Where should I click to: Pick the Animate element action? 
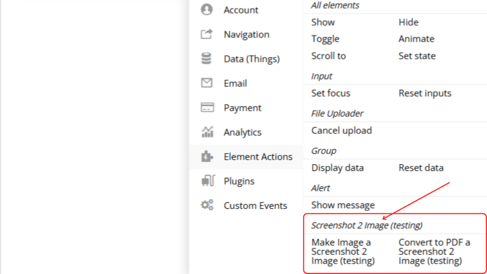(416, 39)
